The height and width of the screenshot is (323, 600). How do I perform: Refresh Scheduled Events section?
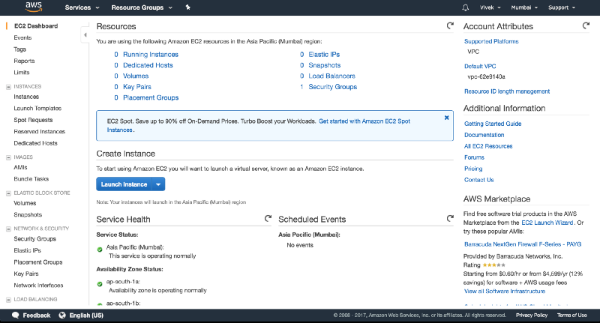(450, 218)
